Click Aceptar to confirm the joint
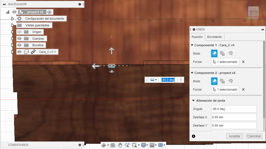Screen dimensions: 266x149 pos(234,136)
